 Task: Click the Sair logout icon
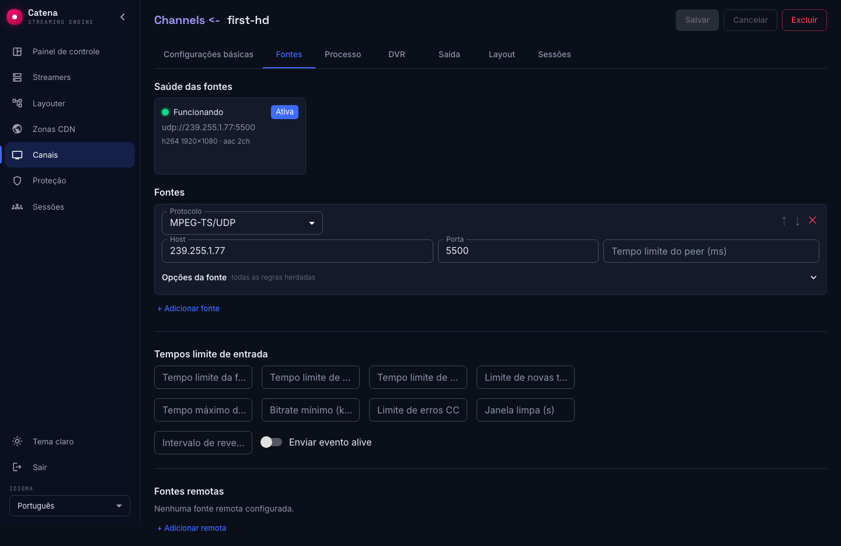pyautogui.click(x=18, y=467)
